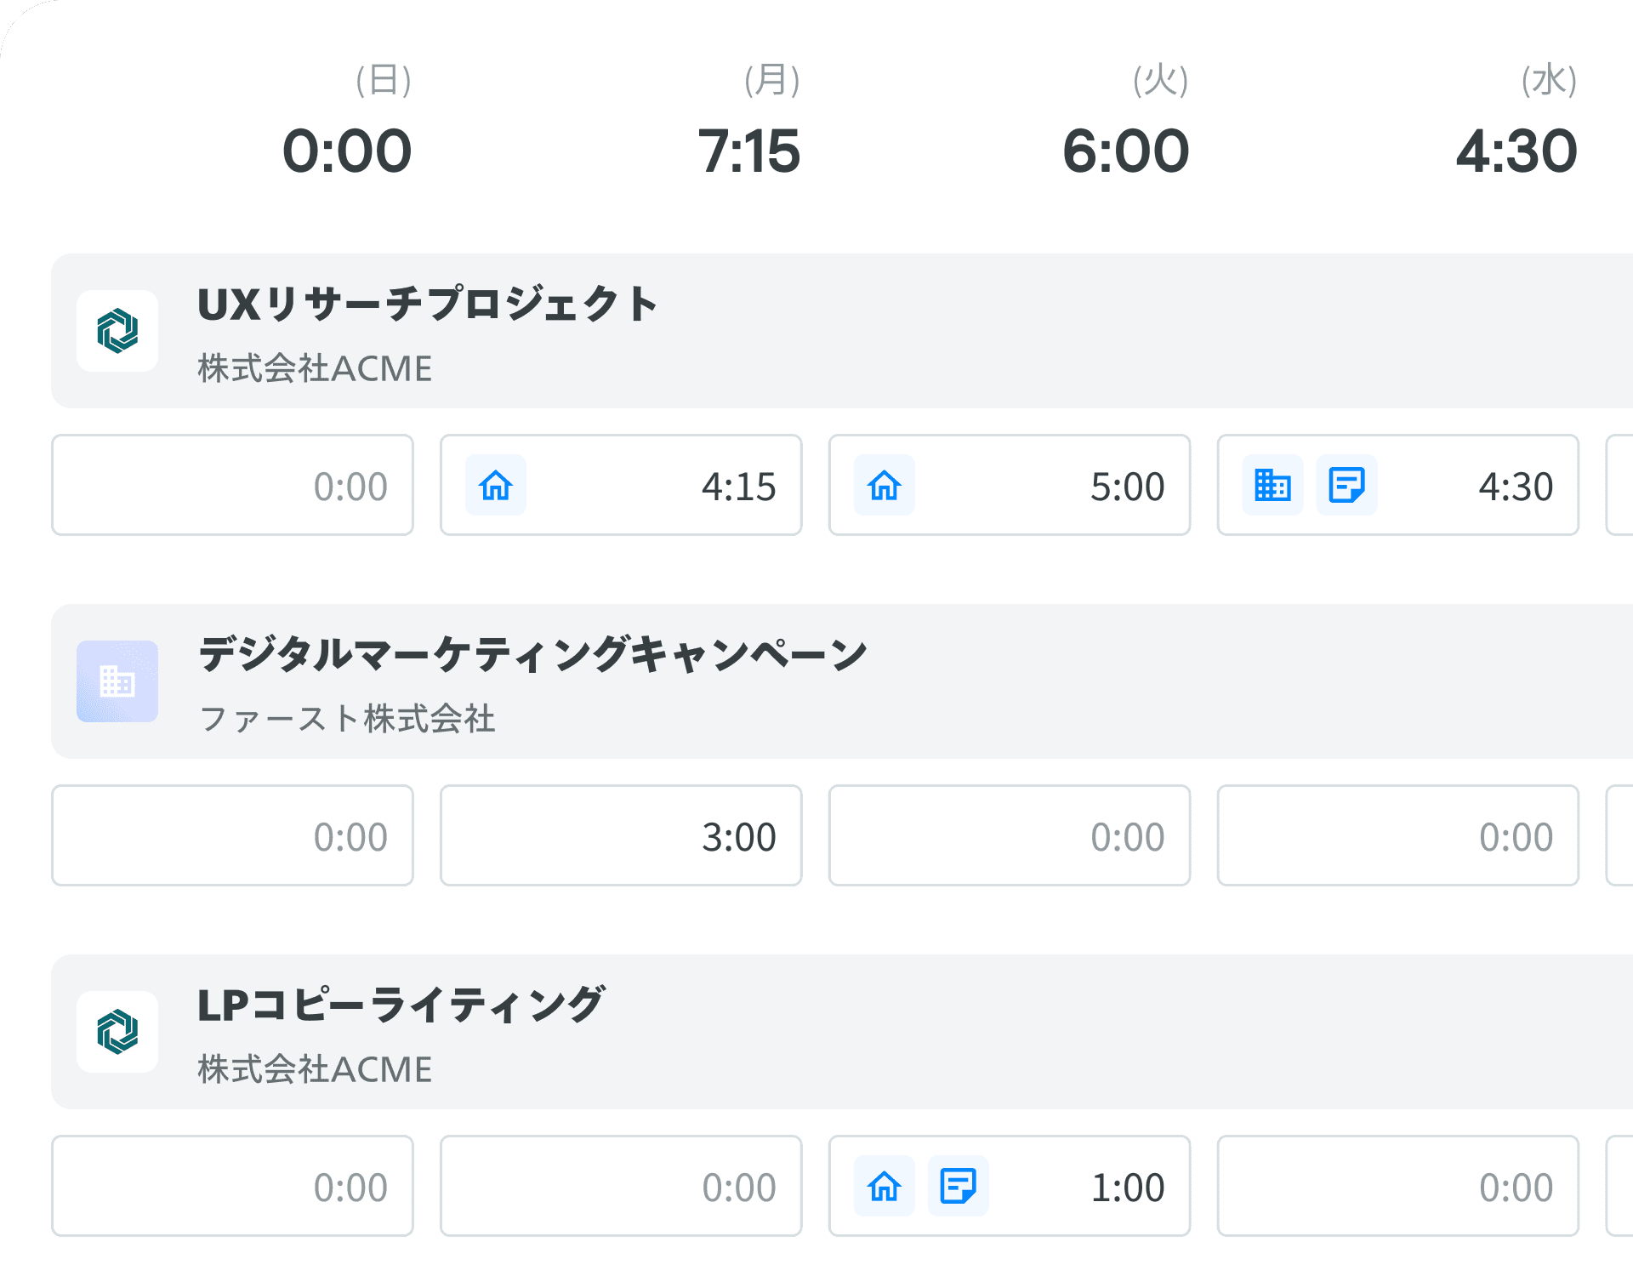The image size is (1633, 1276).
Task: Edit Wednesday 0:00 field for LPコピーライティング
Action: 1398,1186
